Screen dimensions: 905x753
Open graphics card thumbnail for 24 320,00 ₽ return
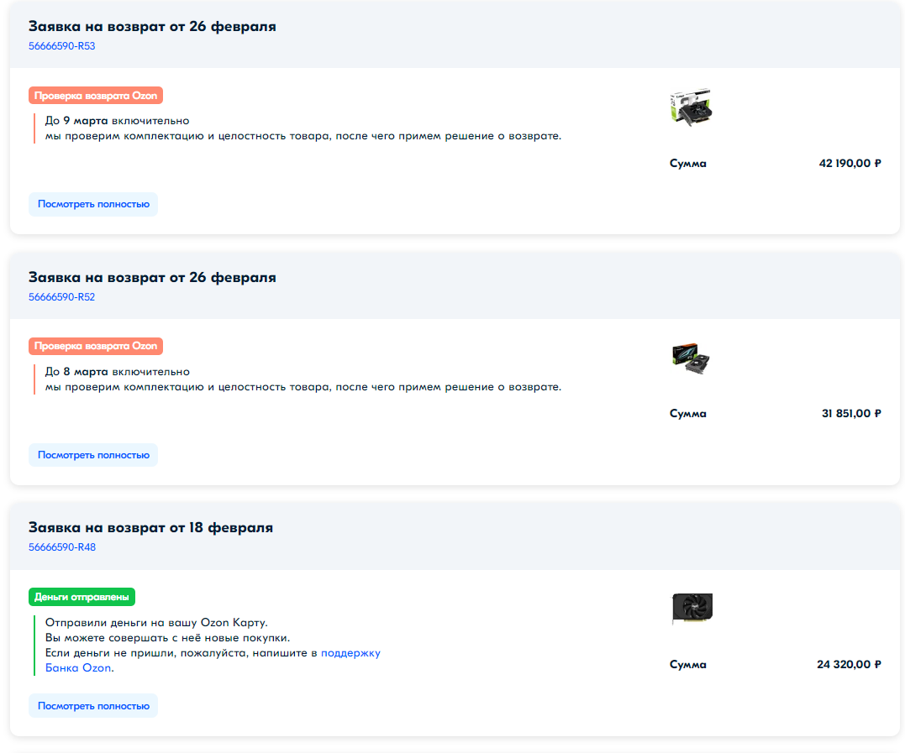pos(692,609)
